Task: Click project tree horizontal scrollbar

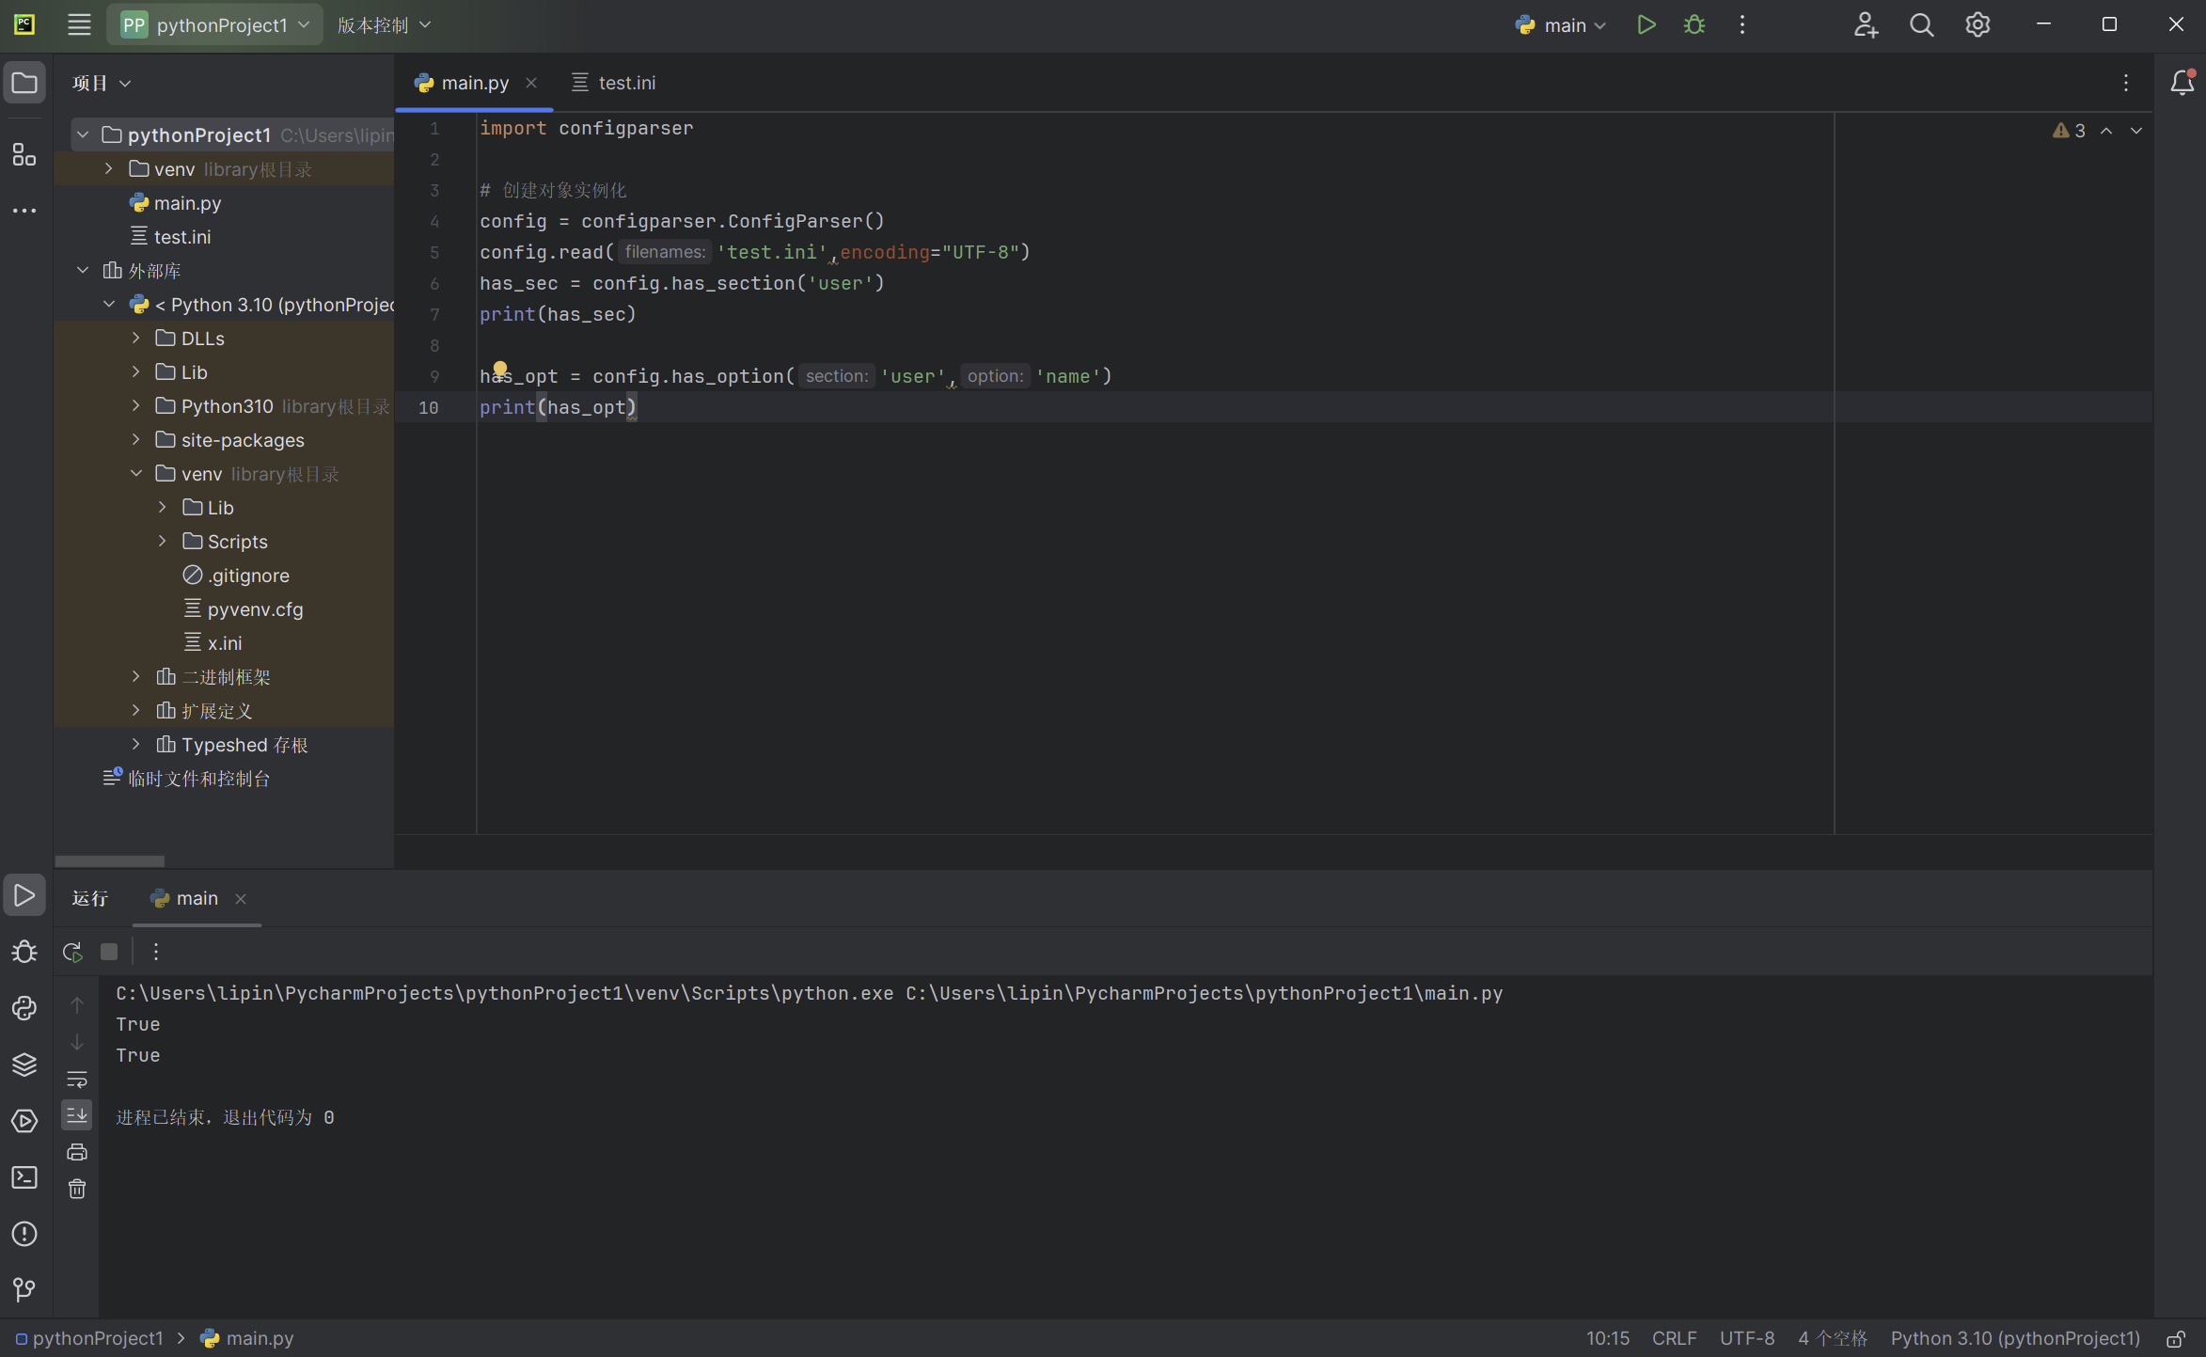Action: tap(110, 860)
